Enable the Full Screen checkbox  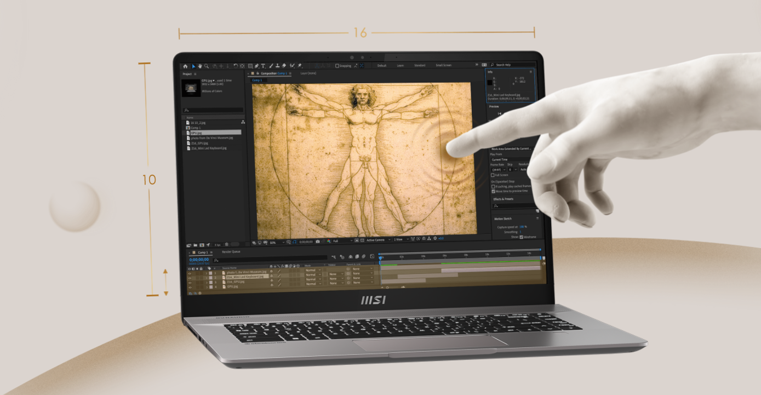click(493, 175)
